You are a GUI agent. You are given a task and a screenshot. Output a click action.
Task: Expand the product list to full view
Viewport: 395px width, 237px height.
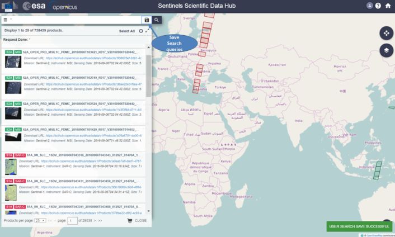click(x=148, y=30)
